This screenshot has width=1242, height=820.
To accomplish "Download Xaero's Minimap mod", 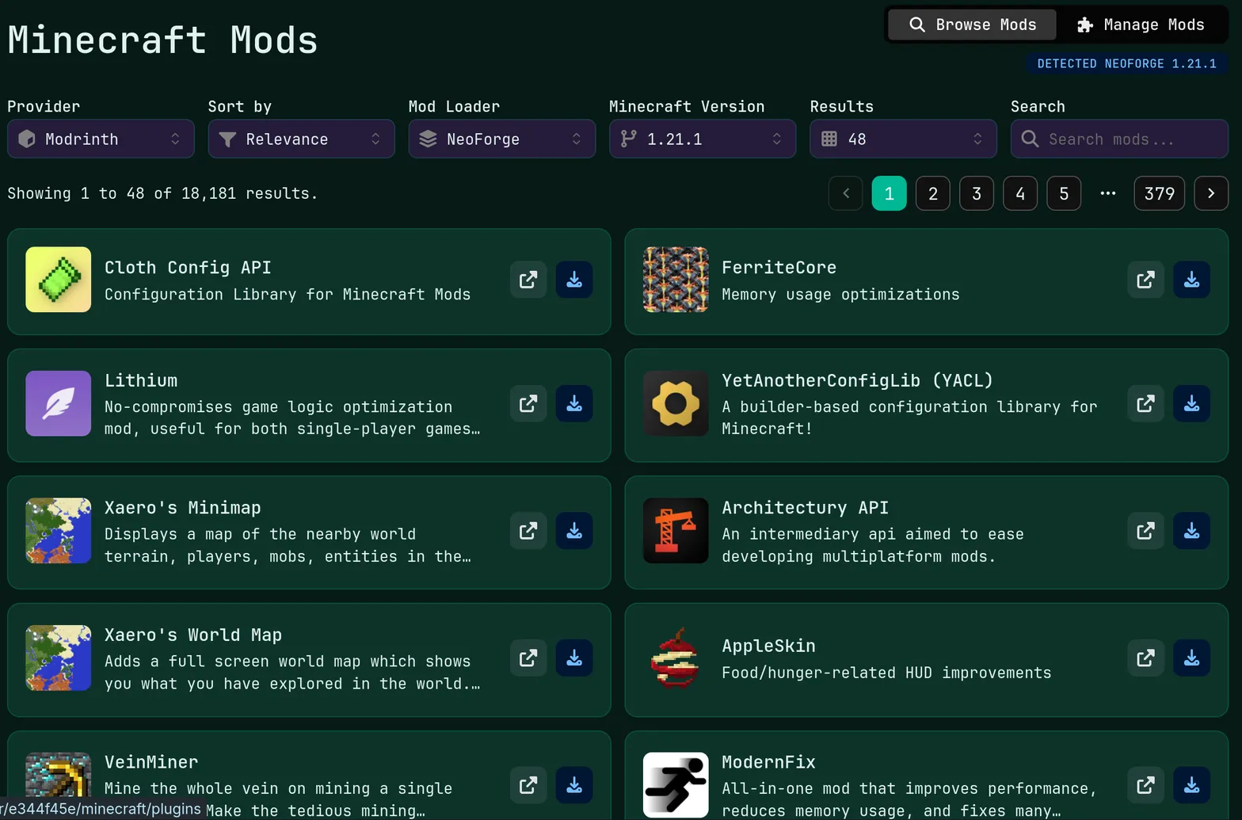I will click(x=574, y=531).
